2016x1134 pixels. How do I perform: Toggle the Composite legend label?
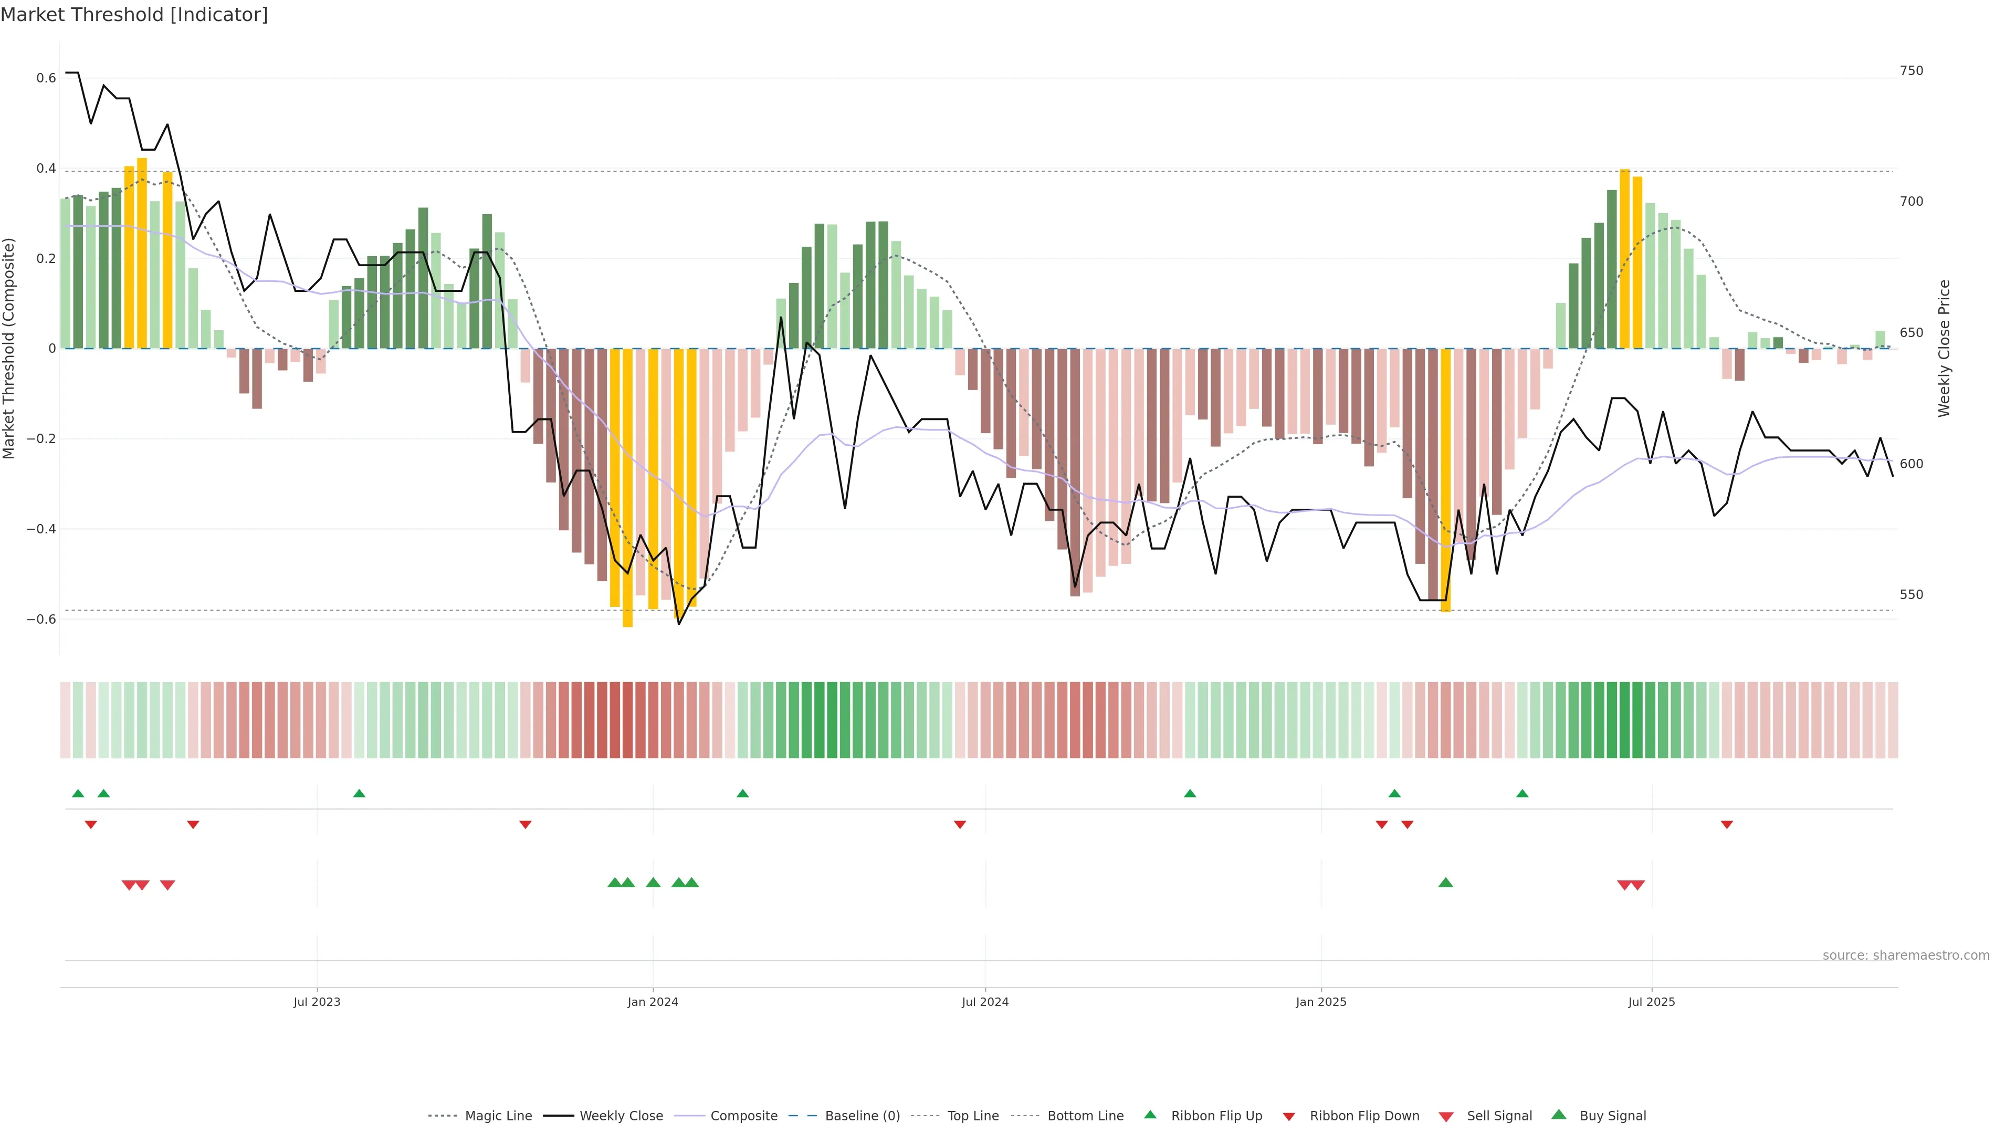point(743,1116)
